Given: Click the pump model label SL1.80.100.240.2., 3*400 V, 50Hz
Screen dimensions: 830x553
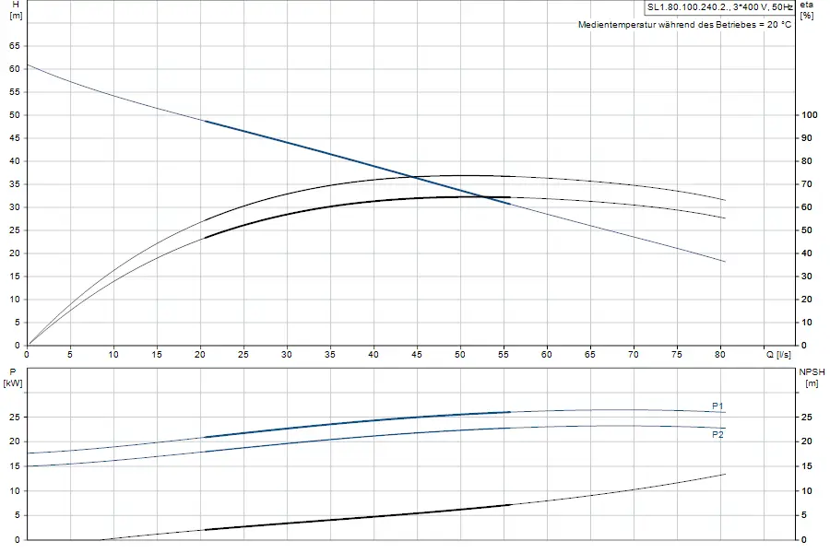Looking at the screenshot, I should click(720, 7).
